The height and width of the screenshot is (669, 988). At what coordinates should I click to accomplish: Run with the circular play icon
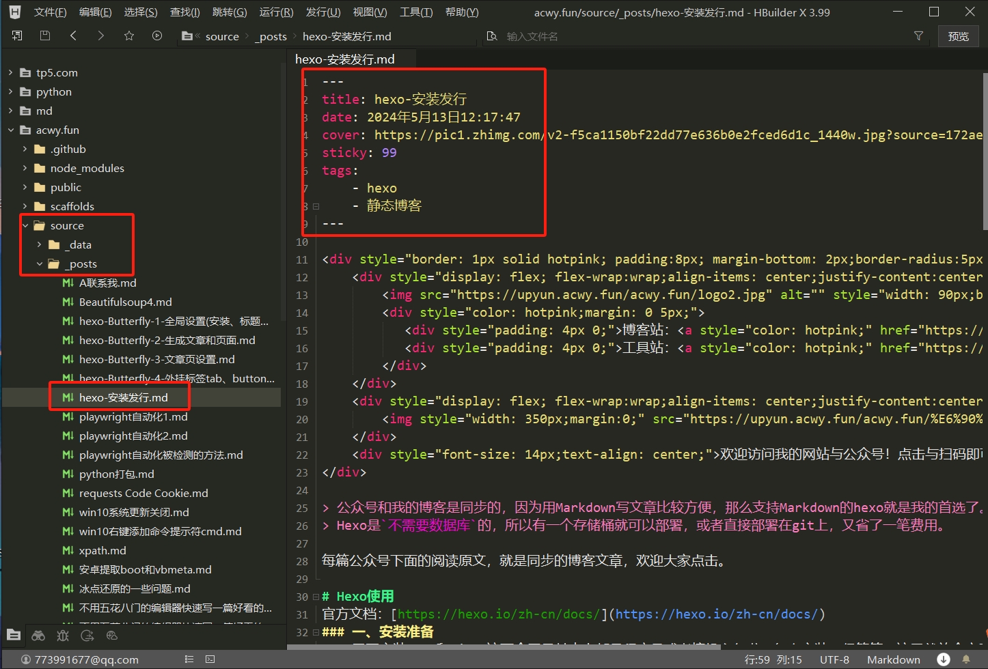pos(157,35)
